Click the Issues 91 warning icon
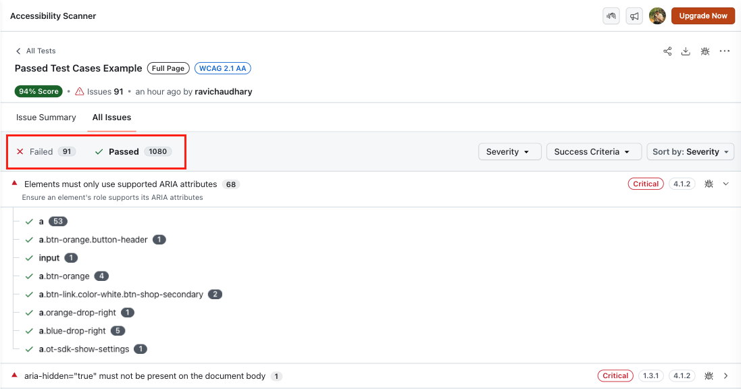This screenshot has height=389, width=741. point(80,91)
